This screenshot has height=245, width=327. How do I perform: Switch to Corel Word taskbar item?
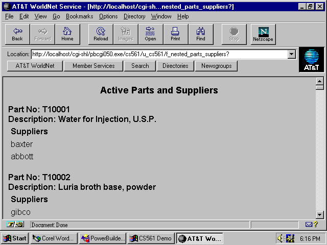point(54,238)
